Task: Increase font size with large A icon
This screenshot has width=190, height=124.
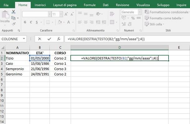Action: pyautogui.click(x=66, y=14)
